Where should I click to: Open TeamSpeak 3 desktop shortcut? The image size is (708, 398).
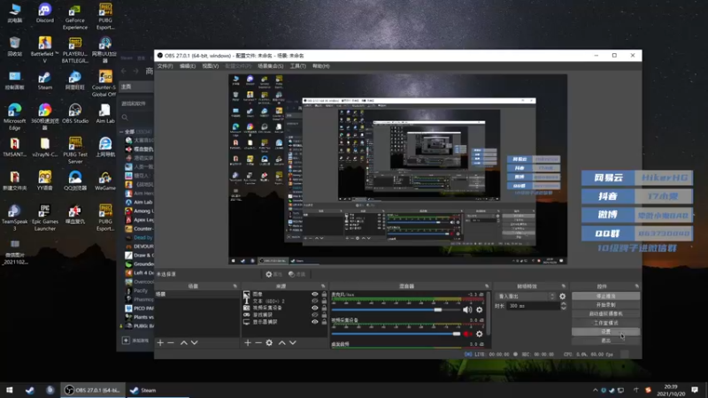14,218
